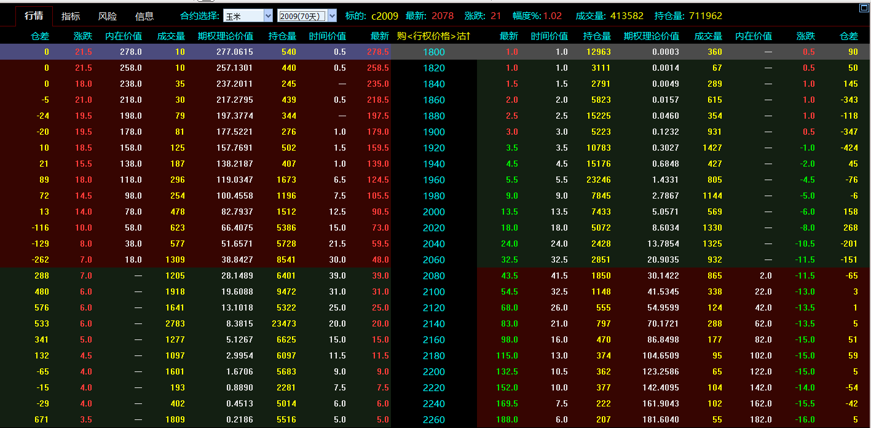Open the 风险 tab

108,16
